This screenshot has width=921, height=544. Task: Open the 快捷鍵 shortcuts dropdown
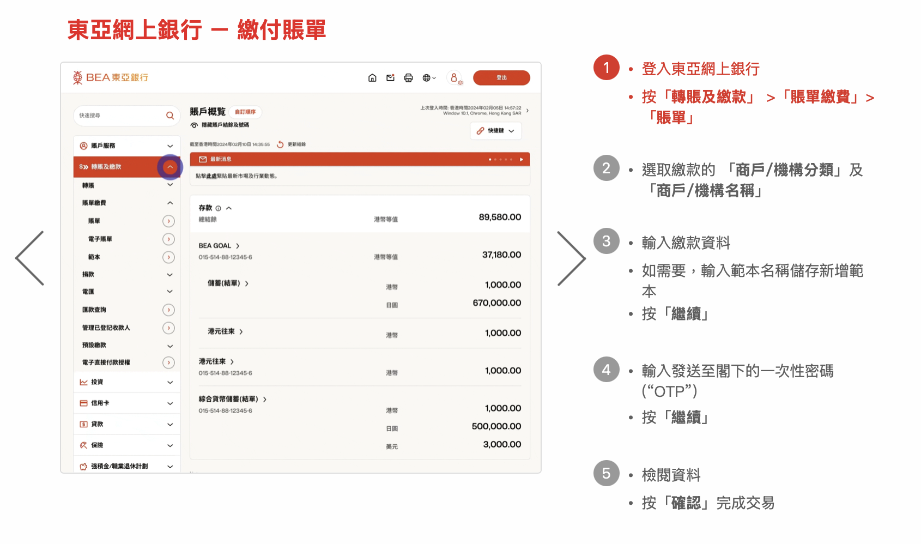coord(496,131)
